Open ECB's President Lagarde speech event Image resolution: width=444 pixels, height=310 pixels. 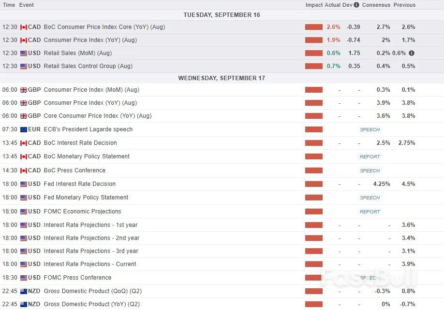coord(88,129)
